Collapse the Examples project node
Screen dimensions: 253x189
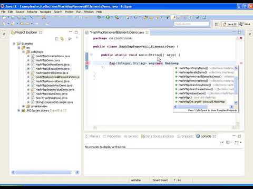(x=14, y=44)
